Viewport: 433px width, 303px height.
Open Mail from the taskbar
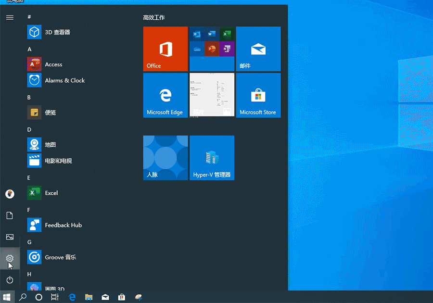[x=105, y=297]
